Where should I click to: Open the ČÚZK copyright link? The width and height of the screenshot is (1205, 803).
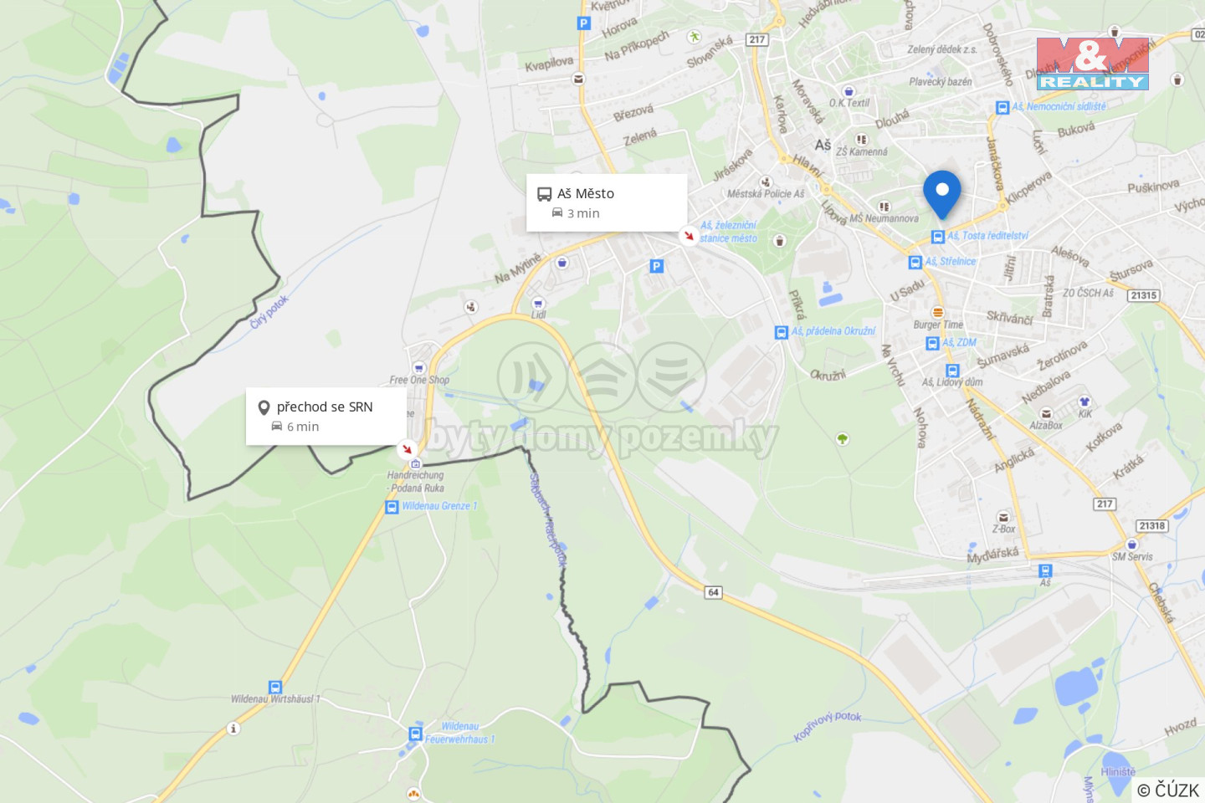click(1168, 790)
